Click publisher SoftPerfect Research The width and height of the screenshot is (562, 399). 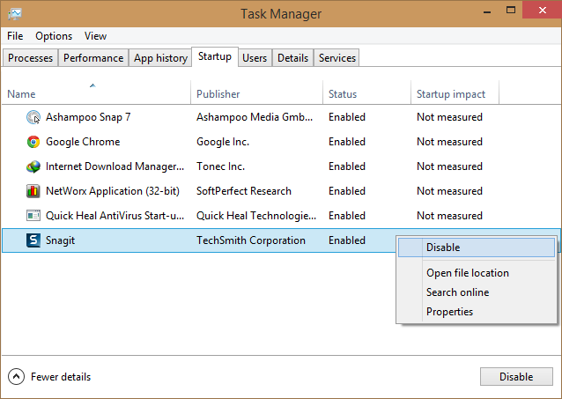(x=244, y=191)
